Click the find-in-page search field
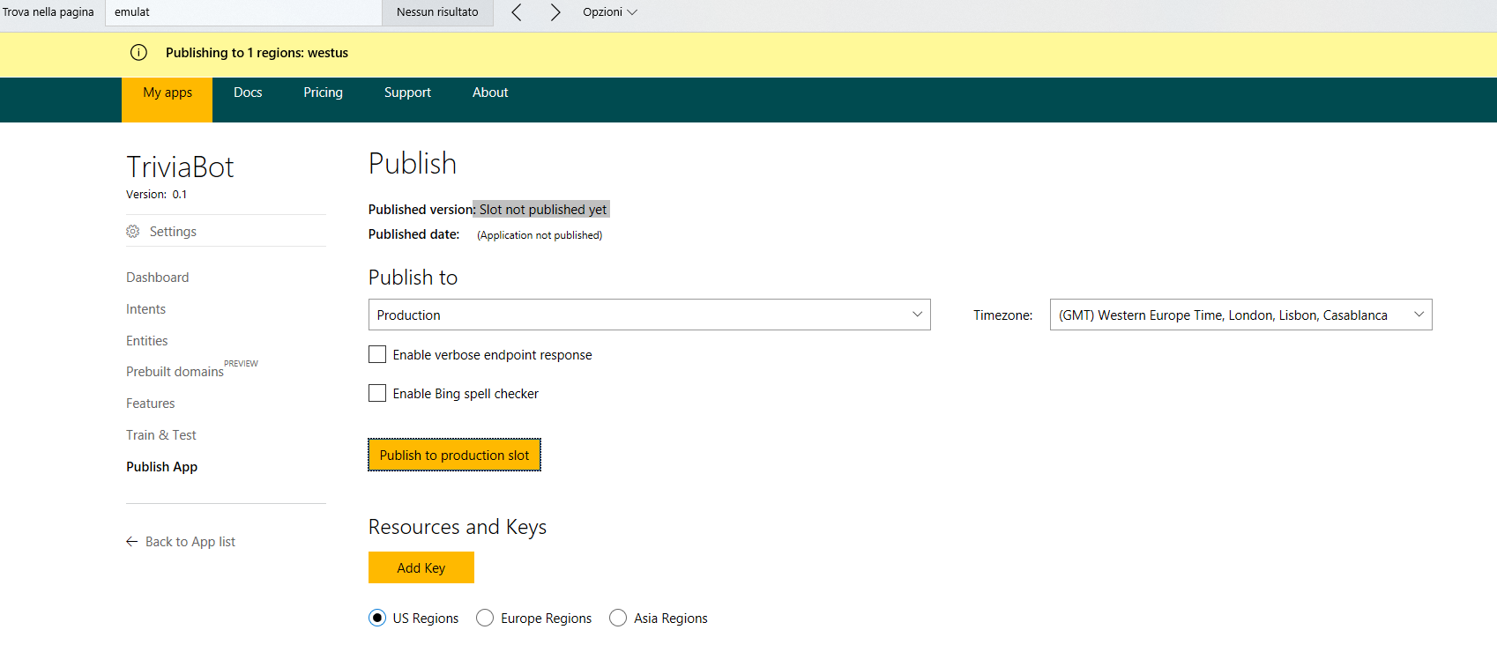The height and width of the screenshot is (652, 1497). (243, 12)
